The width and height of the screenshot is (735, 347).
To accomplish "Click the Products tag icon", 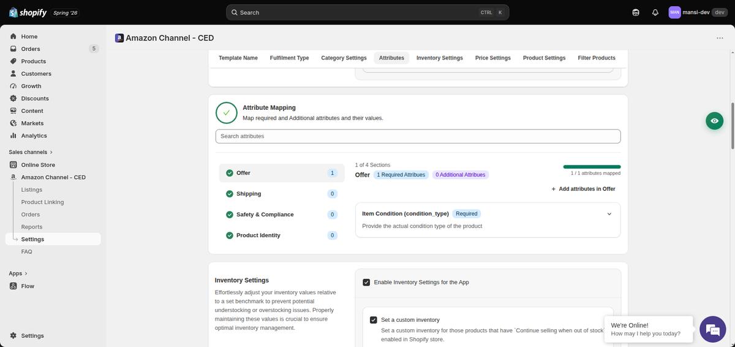I will pos(13,61).
